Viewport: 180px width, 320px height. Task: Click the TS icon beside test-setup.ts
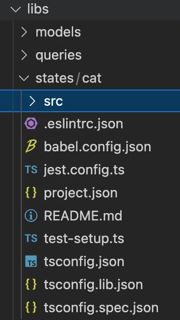31,238
